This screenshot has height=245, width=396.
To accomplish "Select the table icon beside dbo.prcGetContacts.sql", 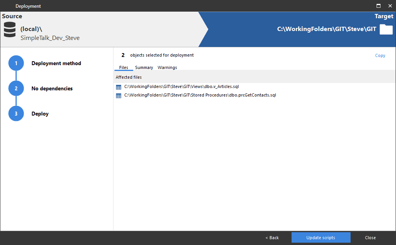I will (x=118, y=95).
